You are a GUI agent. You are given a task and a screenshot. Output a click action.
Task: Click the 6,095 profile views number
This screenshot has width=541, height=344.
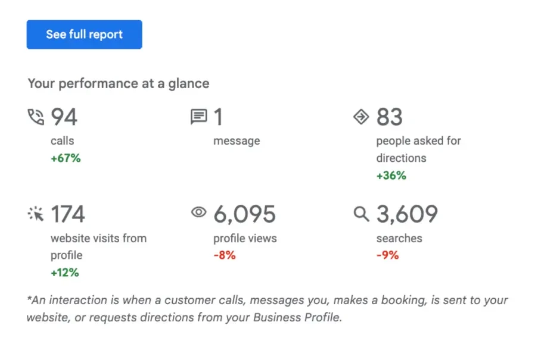pos(245,214)
